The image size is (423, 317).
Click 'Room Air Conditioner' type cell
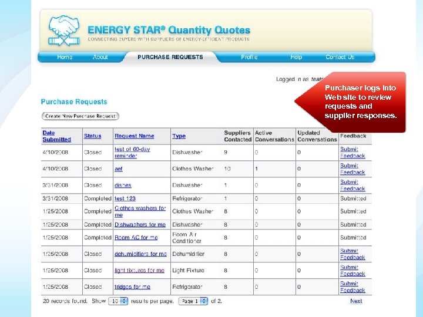[x=187, y=238]
